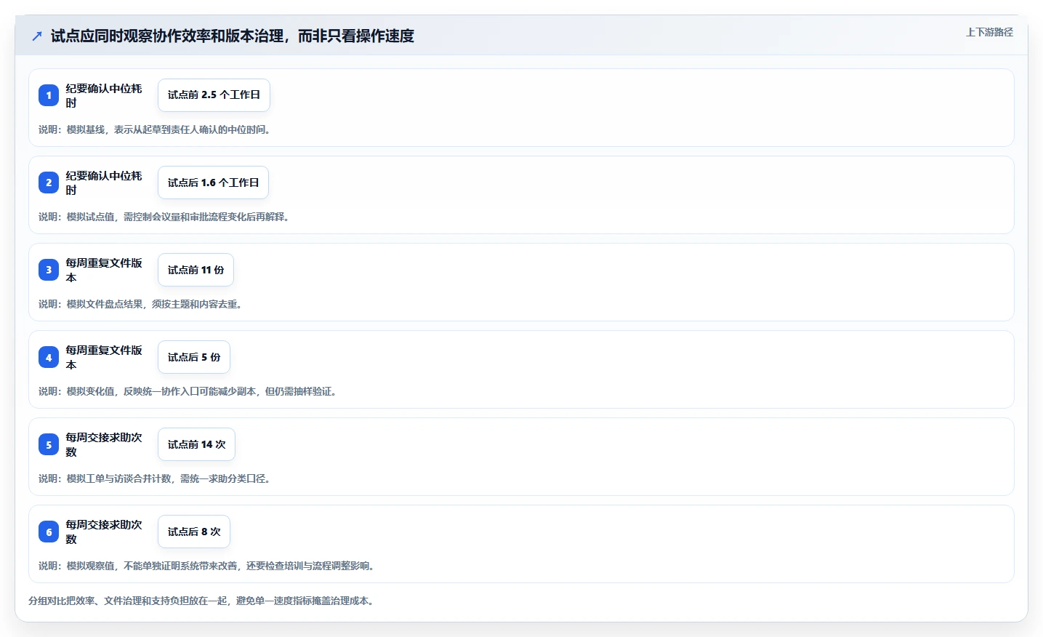Click 每周交接求助次数 label in card 5
Screen dimensions: 1043x637
click(104, 444)
